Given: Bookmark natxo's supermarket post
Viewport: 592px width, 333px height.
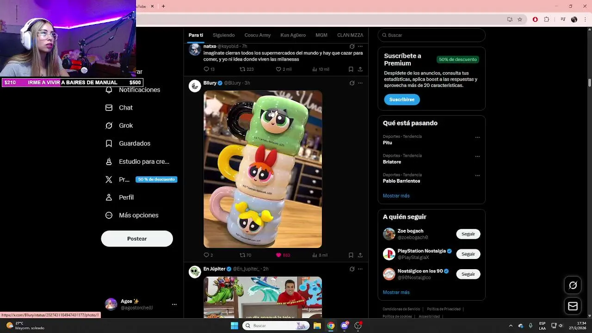Looking at the screenshot, I should (x=351, y=69).
